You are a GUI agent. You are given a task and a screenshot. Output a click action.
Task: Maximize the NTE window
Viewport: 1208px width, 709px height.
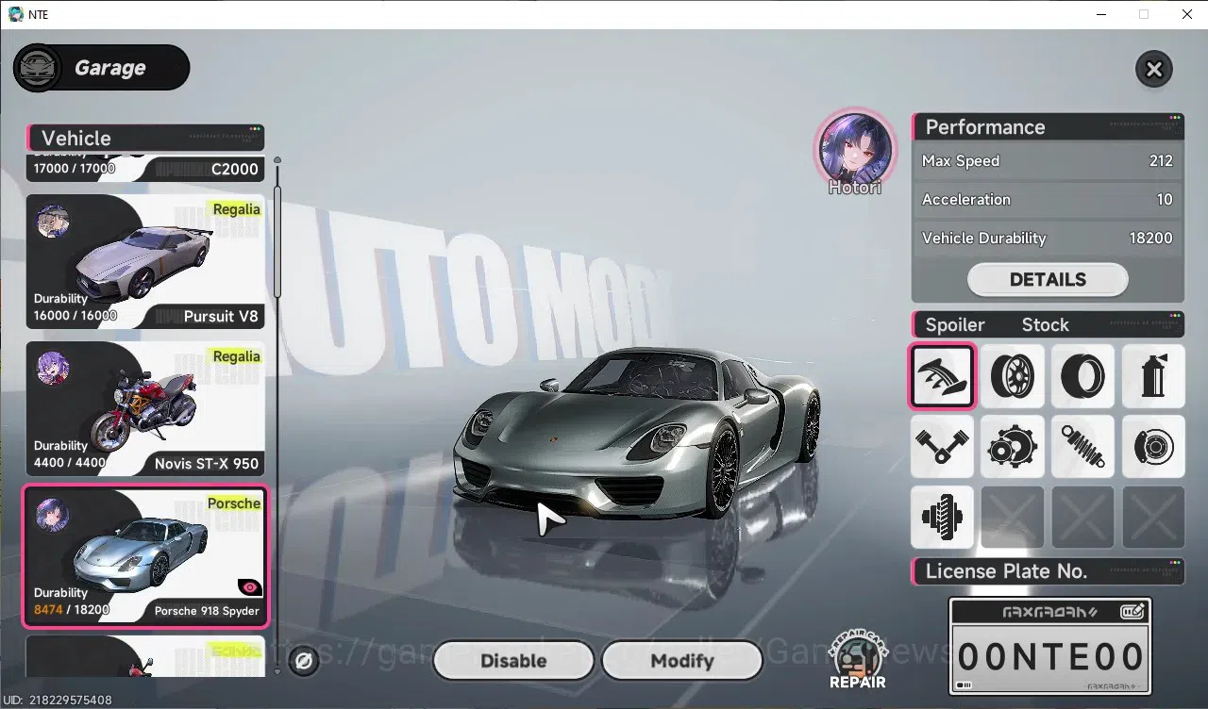point(1144,14)
